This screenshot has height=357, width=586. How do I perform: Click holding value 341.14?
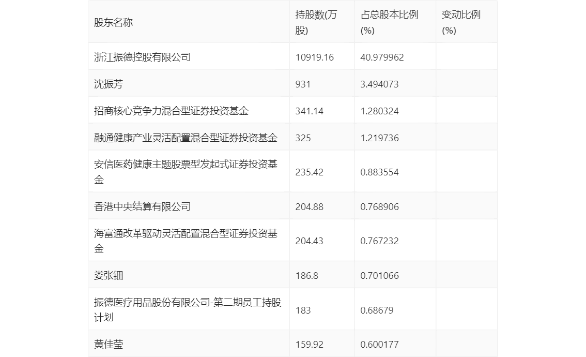309,111
